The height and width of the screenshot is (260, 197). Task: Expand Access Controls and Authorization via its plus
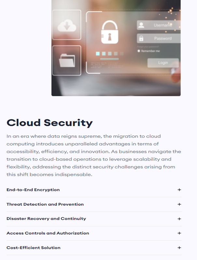179,233
